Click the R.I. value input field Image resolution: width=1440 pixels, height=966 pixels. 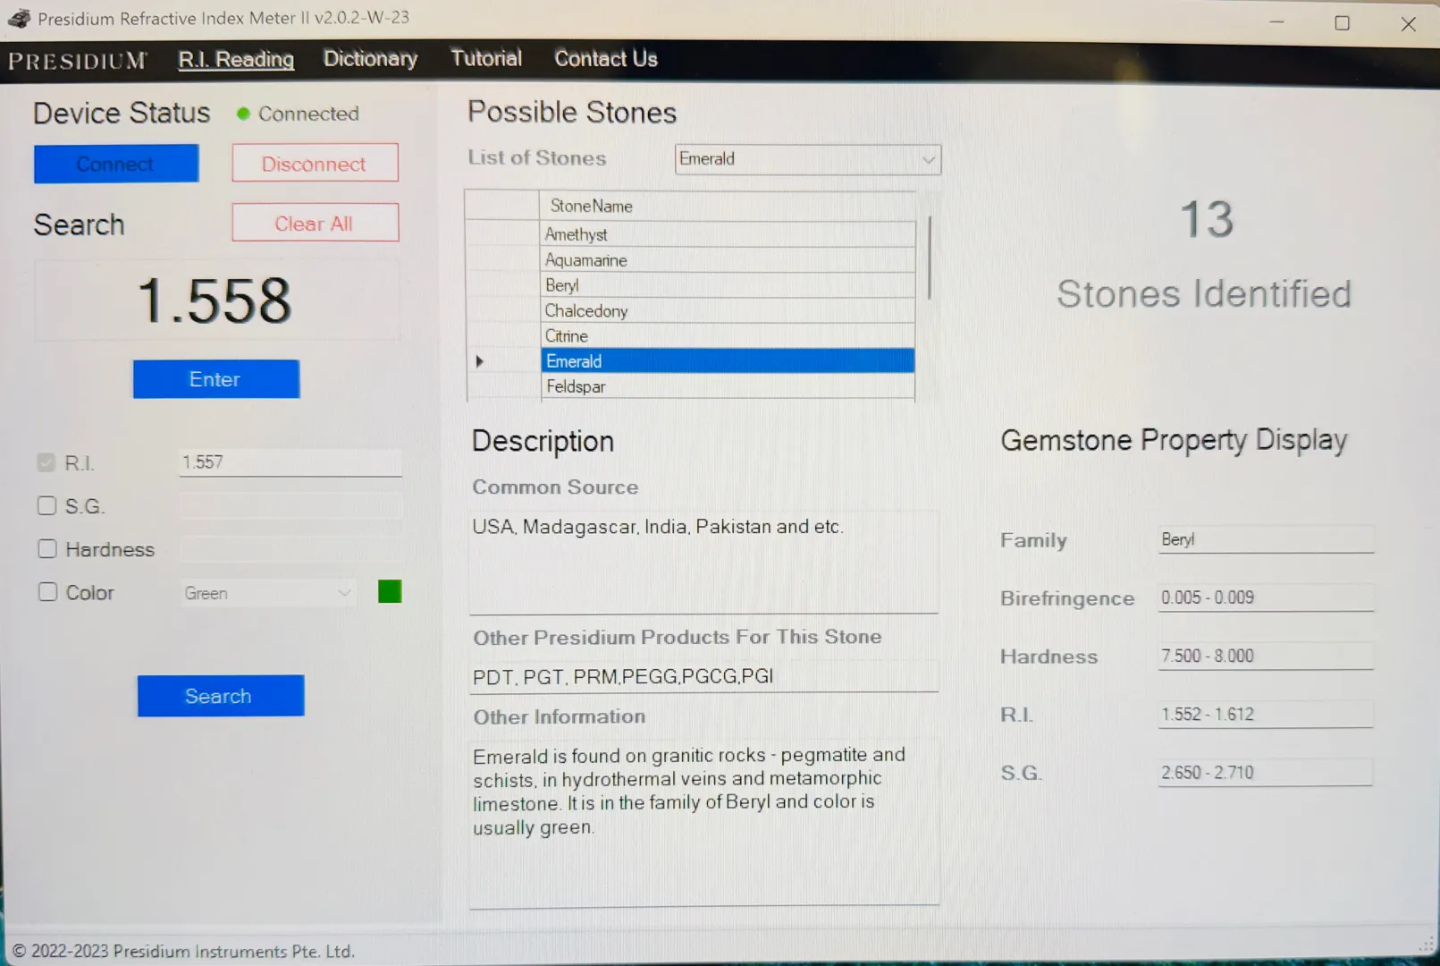pyautogui.click(x=290, y=462)
